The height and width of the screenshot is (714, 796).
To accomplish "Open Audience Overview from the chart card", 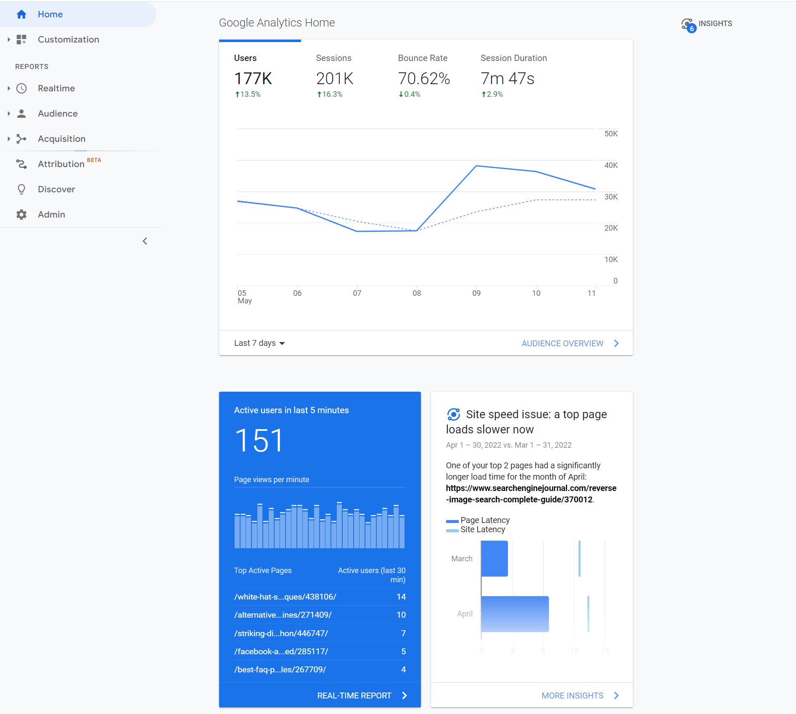I will 563,343.
